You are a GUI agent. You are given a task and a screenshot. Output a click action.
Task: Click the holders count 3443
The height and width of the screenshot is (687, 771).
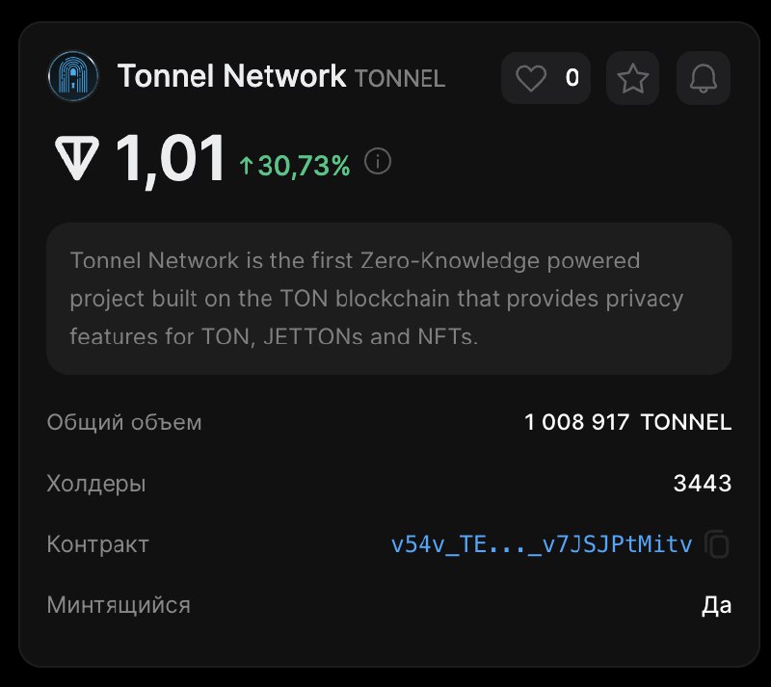pyautogui.click(x=703, y=483)
